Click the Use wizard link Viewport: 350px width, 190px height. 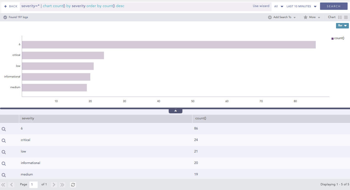pyautogui.click(x=261, y=6)
